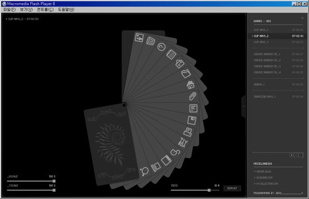
Task: Click the paperclip attachment icon card
Action: tap(192, 96)
